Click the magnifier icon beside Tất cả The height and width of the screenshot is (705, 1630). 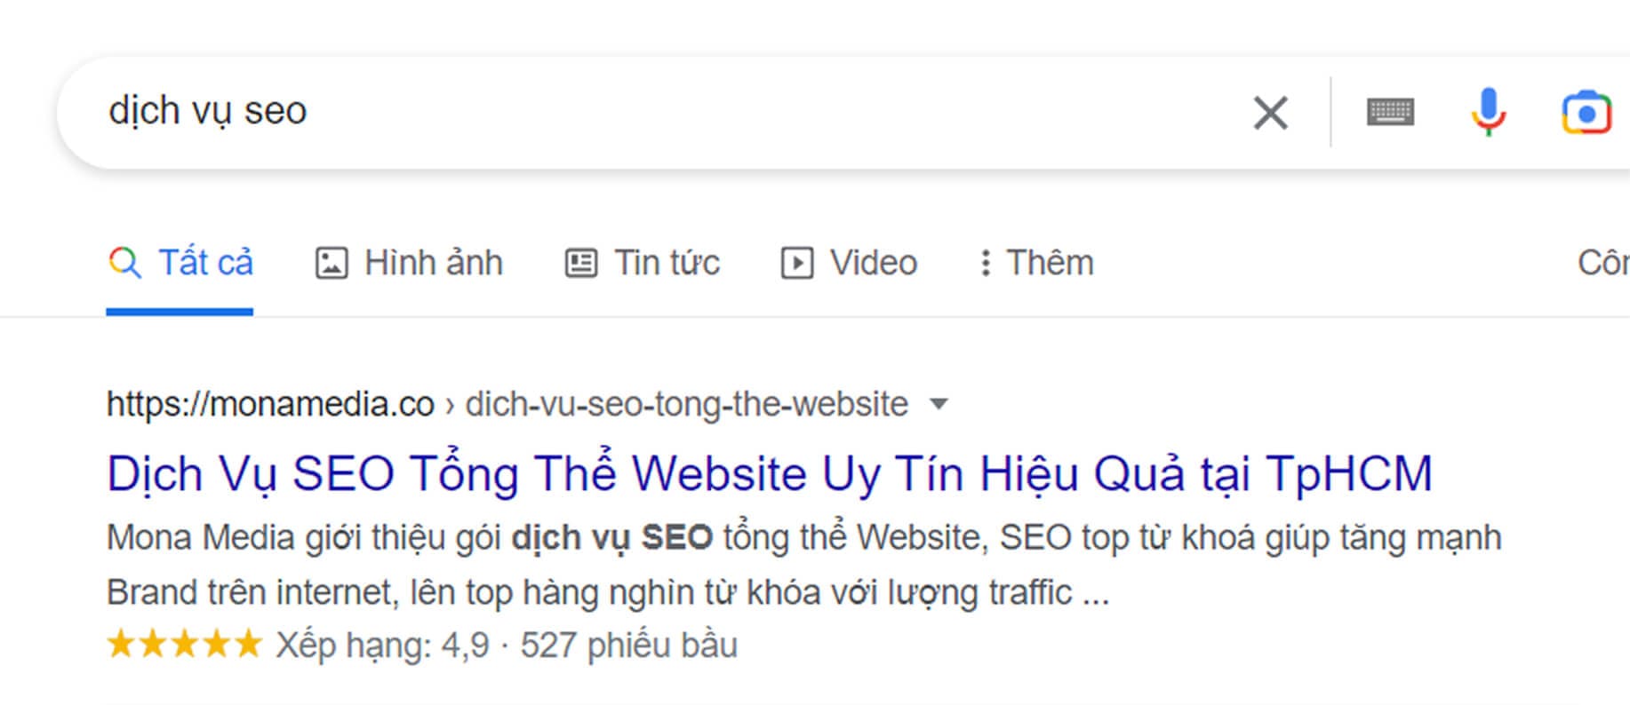tap(124, 263)
